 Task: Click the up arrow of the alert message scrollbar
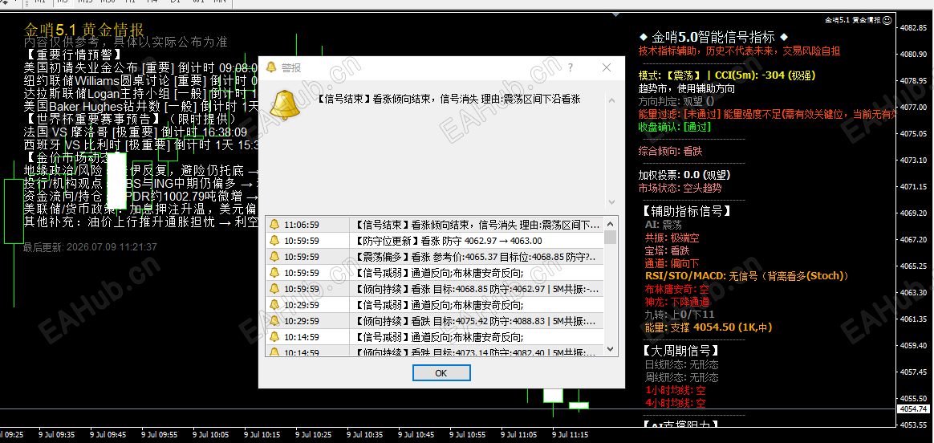click(x=611, y=101)
